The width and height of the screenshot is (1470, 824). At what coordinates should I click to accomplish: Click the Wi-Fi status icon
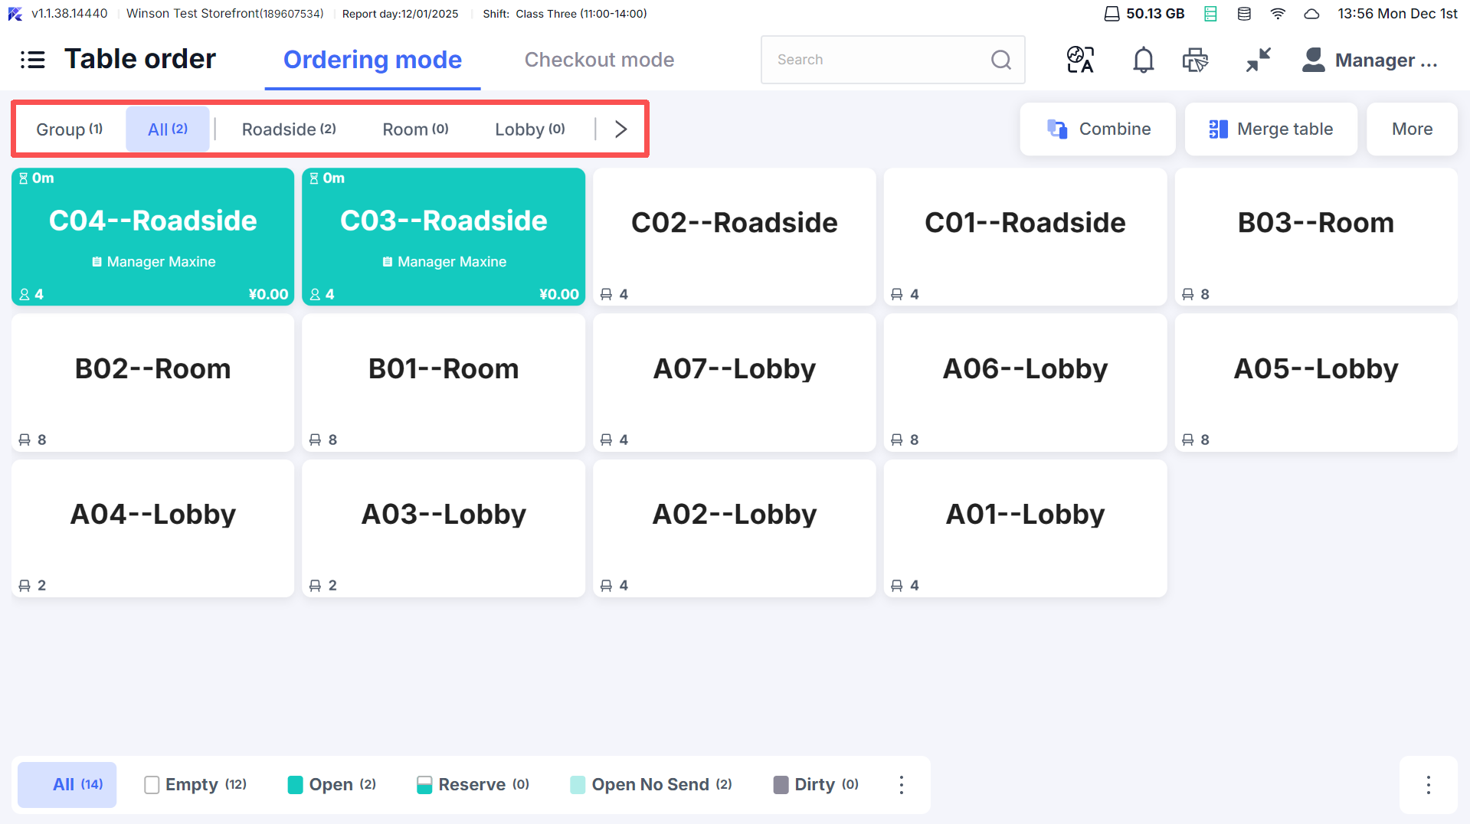pos(1278,14)
